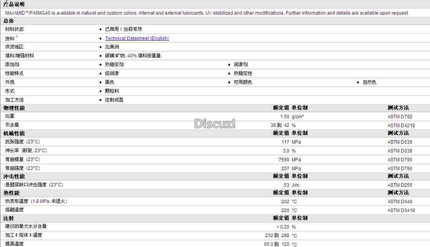This screenshot has height=247, width=430.
Task: Click the appearance value "可用颜色"
Action: coord(243,82)
